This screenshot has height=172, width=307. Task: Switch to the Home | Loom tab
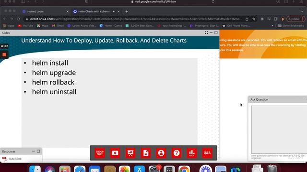click(46, 11)
